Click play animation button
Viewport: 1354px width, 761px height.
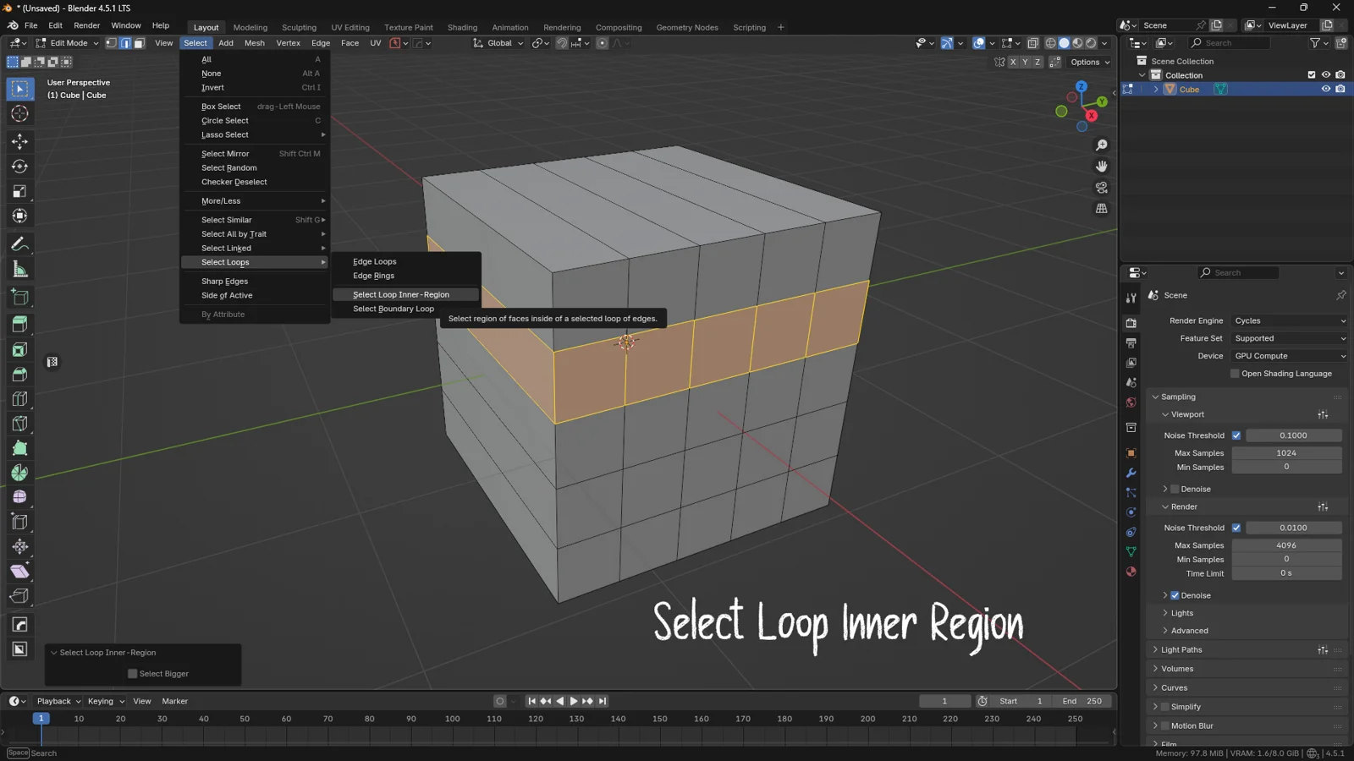tap(574, 701)
